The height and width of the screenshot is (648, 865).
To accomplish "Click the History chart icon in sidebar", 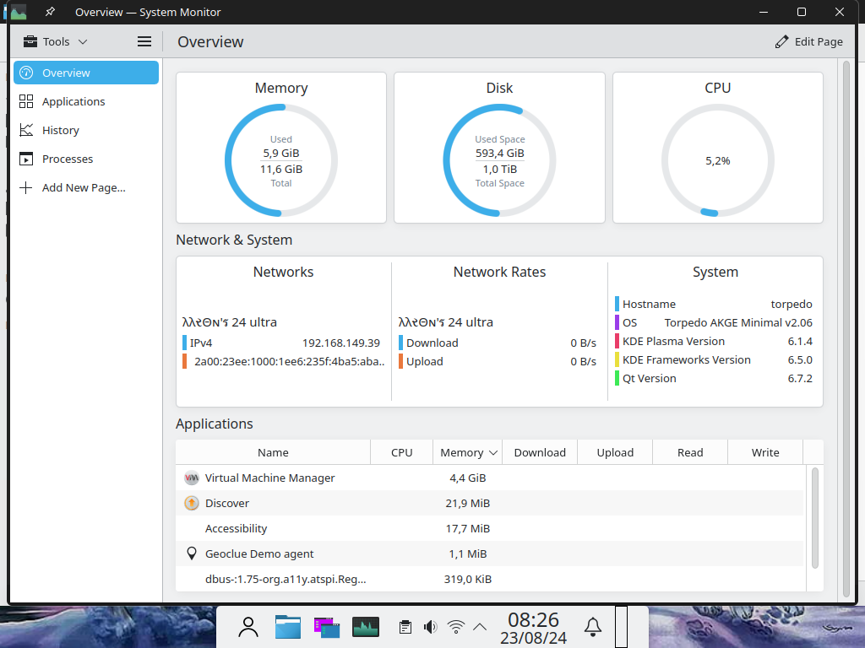I will click(x=26, y=130).
